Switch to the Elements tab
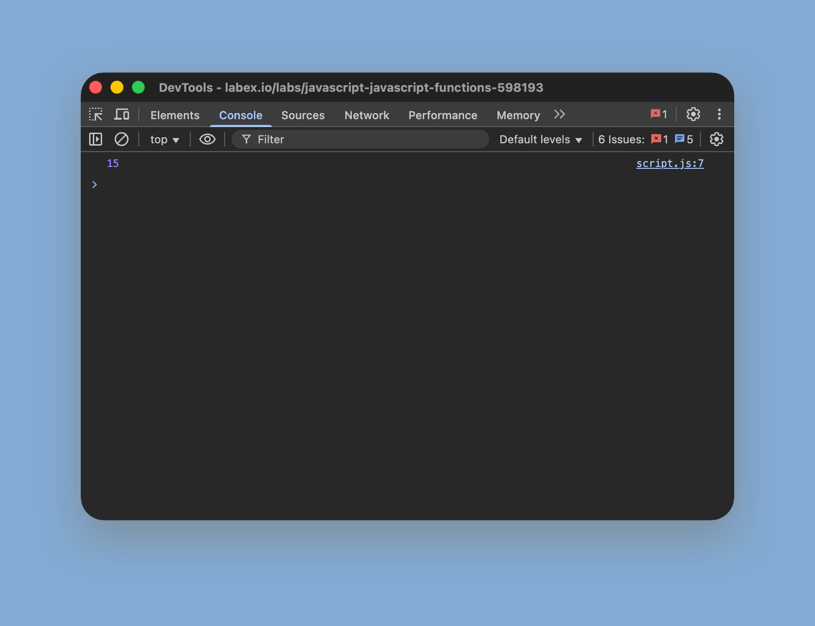This screenshot has width=815, height=626. pos(175,115)
